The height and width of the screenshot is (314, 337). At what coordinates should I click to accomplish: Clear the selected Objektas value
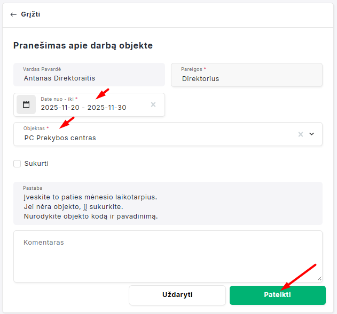point(301,134)
